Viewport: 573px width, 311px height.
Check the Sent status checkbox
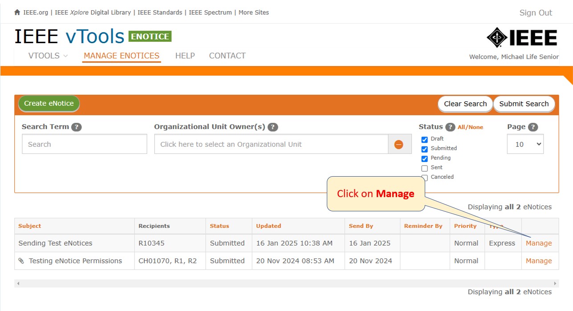424,168
